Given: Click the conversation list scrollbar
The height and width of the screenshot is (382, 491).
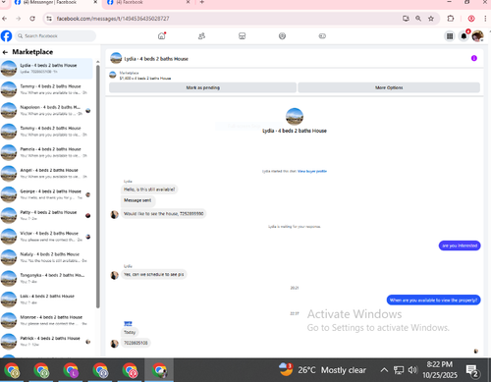Looking at the screenshot, I should [x=98, y=187].
